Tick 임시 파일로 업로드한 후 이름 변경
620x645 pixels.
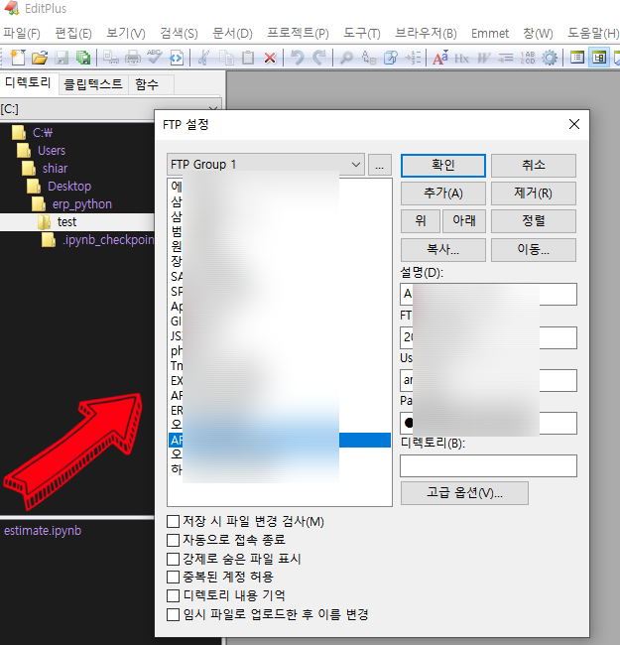tap(173, 614)
